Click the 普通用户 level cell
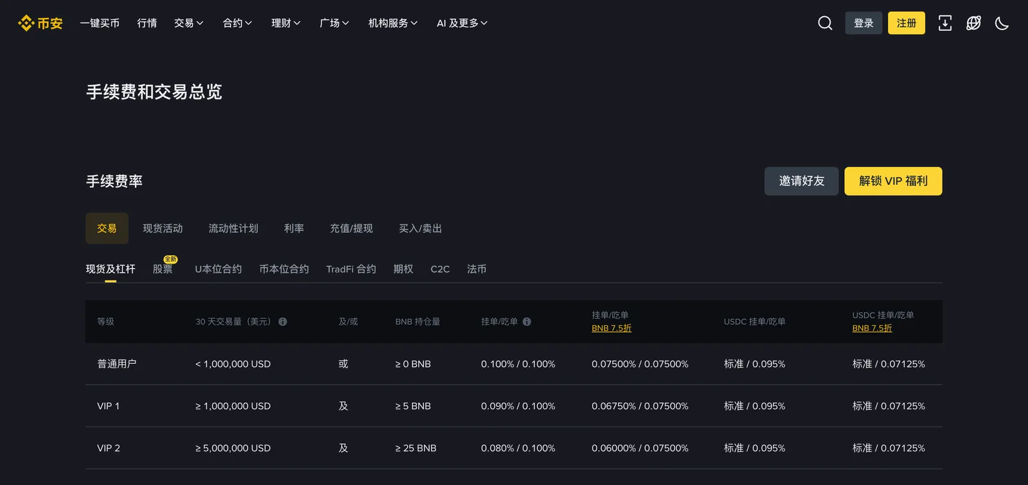Screen dimensions: 1028x485 click(117, 364)
